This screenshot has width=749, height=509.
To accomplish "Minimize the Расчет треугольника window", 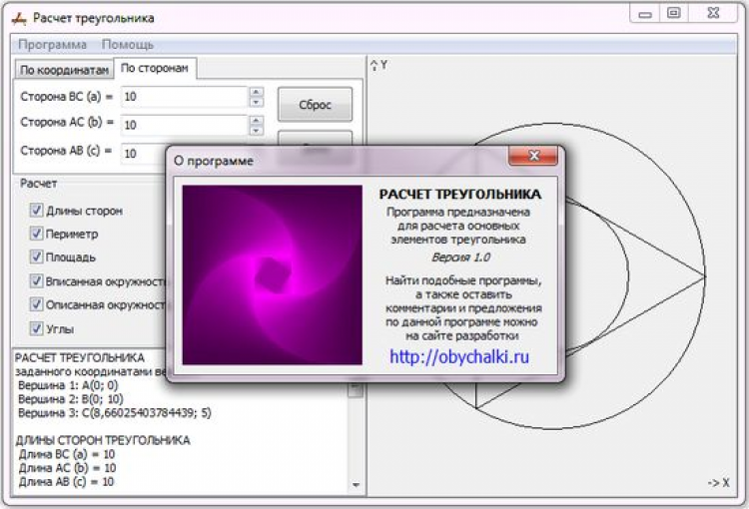I will click(x=645, y=14).
